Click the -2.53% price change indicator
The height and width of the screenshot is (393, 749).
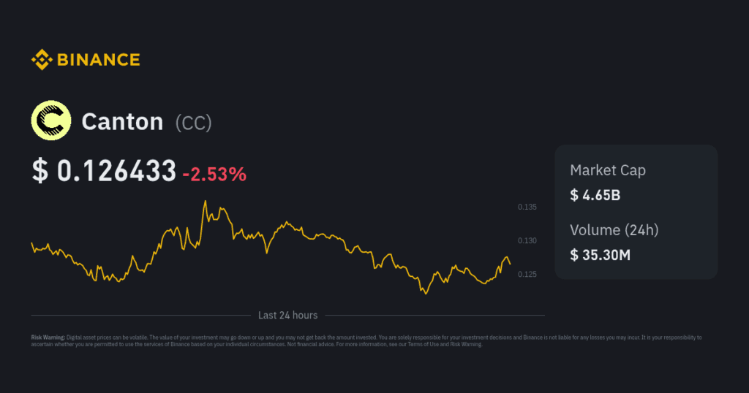(x=214, y=174)
